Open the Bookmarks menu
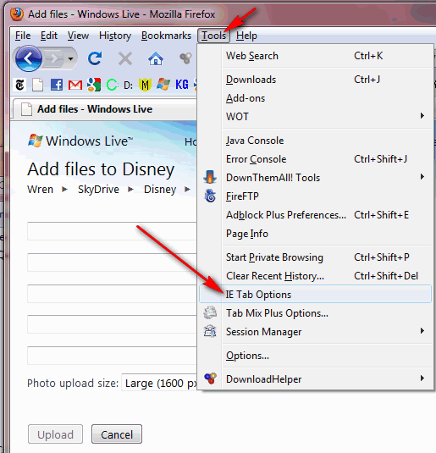436x453 pixels. click(x=166, y=36)
